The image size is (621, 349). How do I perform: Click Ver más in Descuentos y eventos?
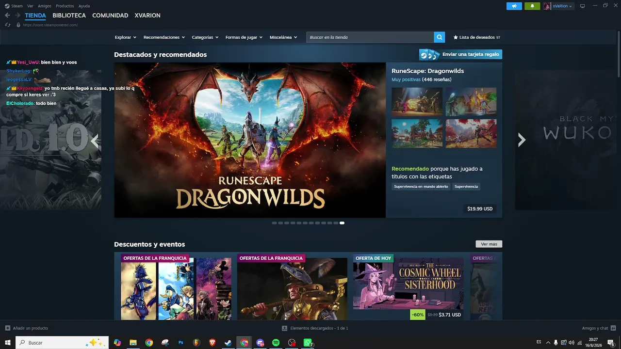[489, 244]
